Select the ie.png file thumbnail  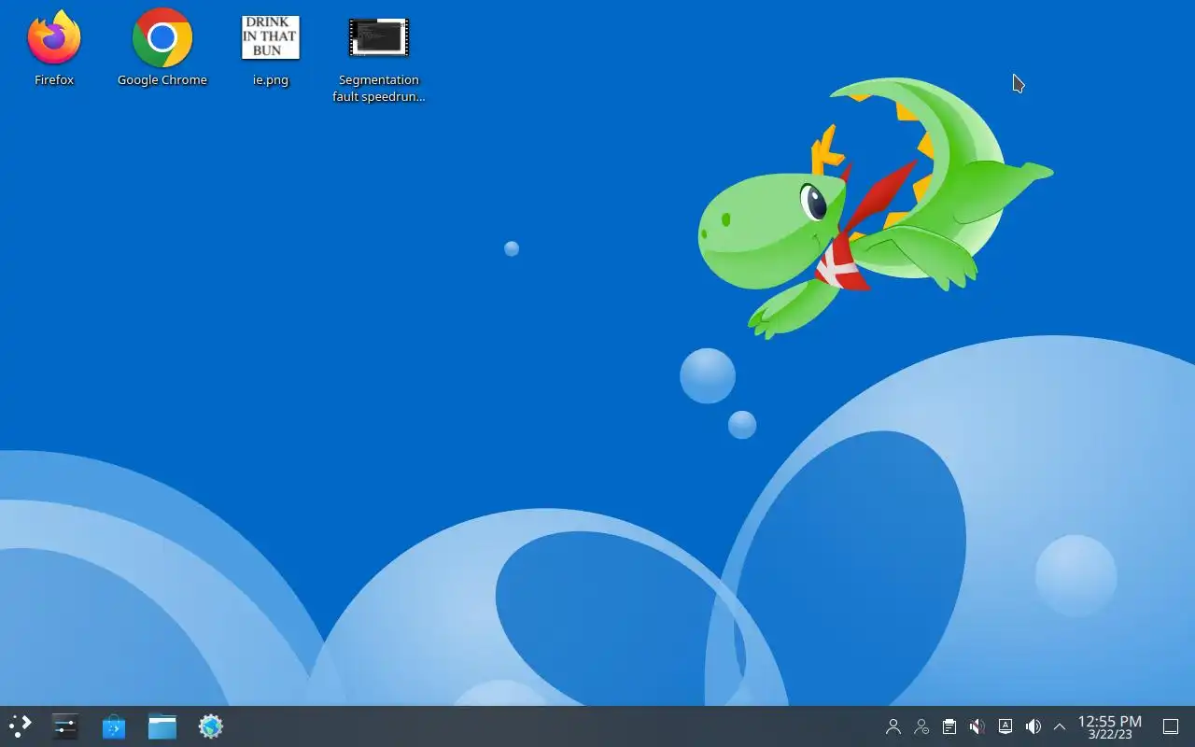point(271,37)
